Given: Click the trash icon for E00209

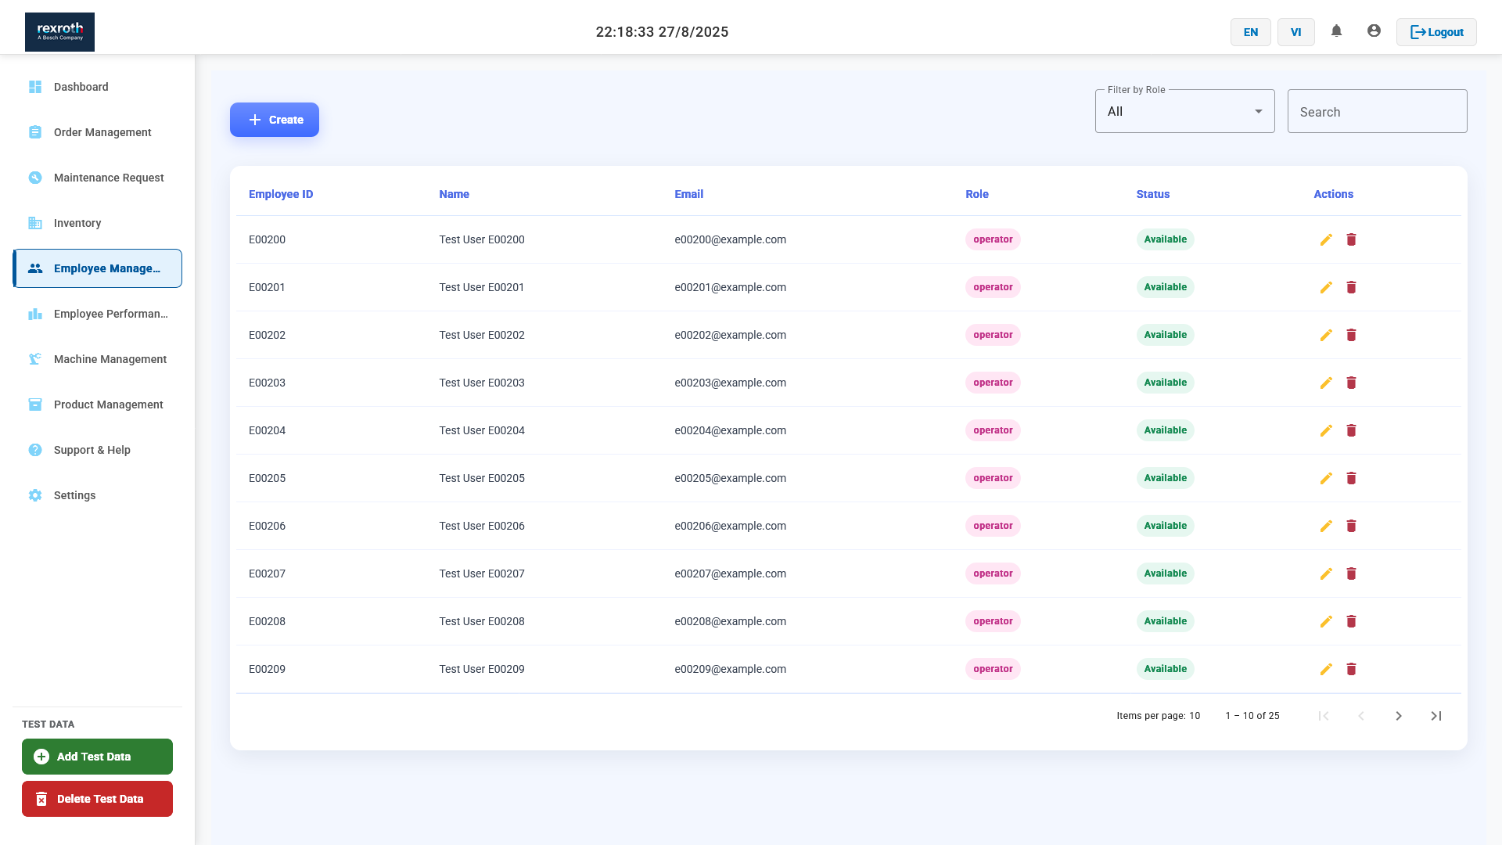Looking at the screenshot, I should (1351, 669).
